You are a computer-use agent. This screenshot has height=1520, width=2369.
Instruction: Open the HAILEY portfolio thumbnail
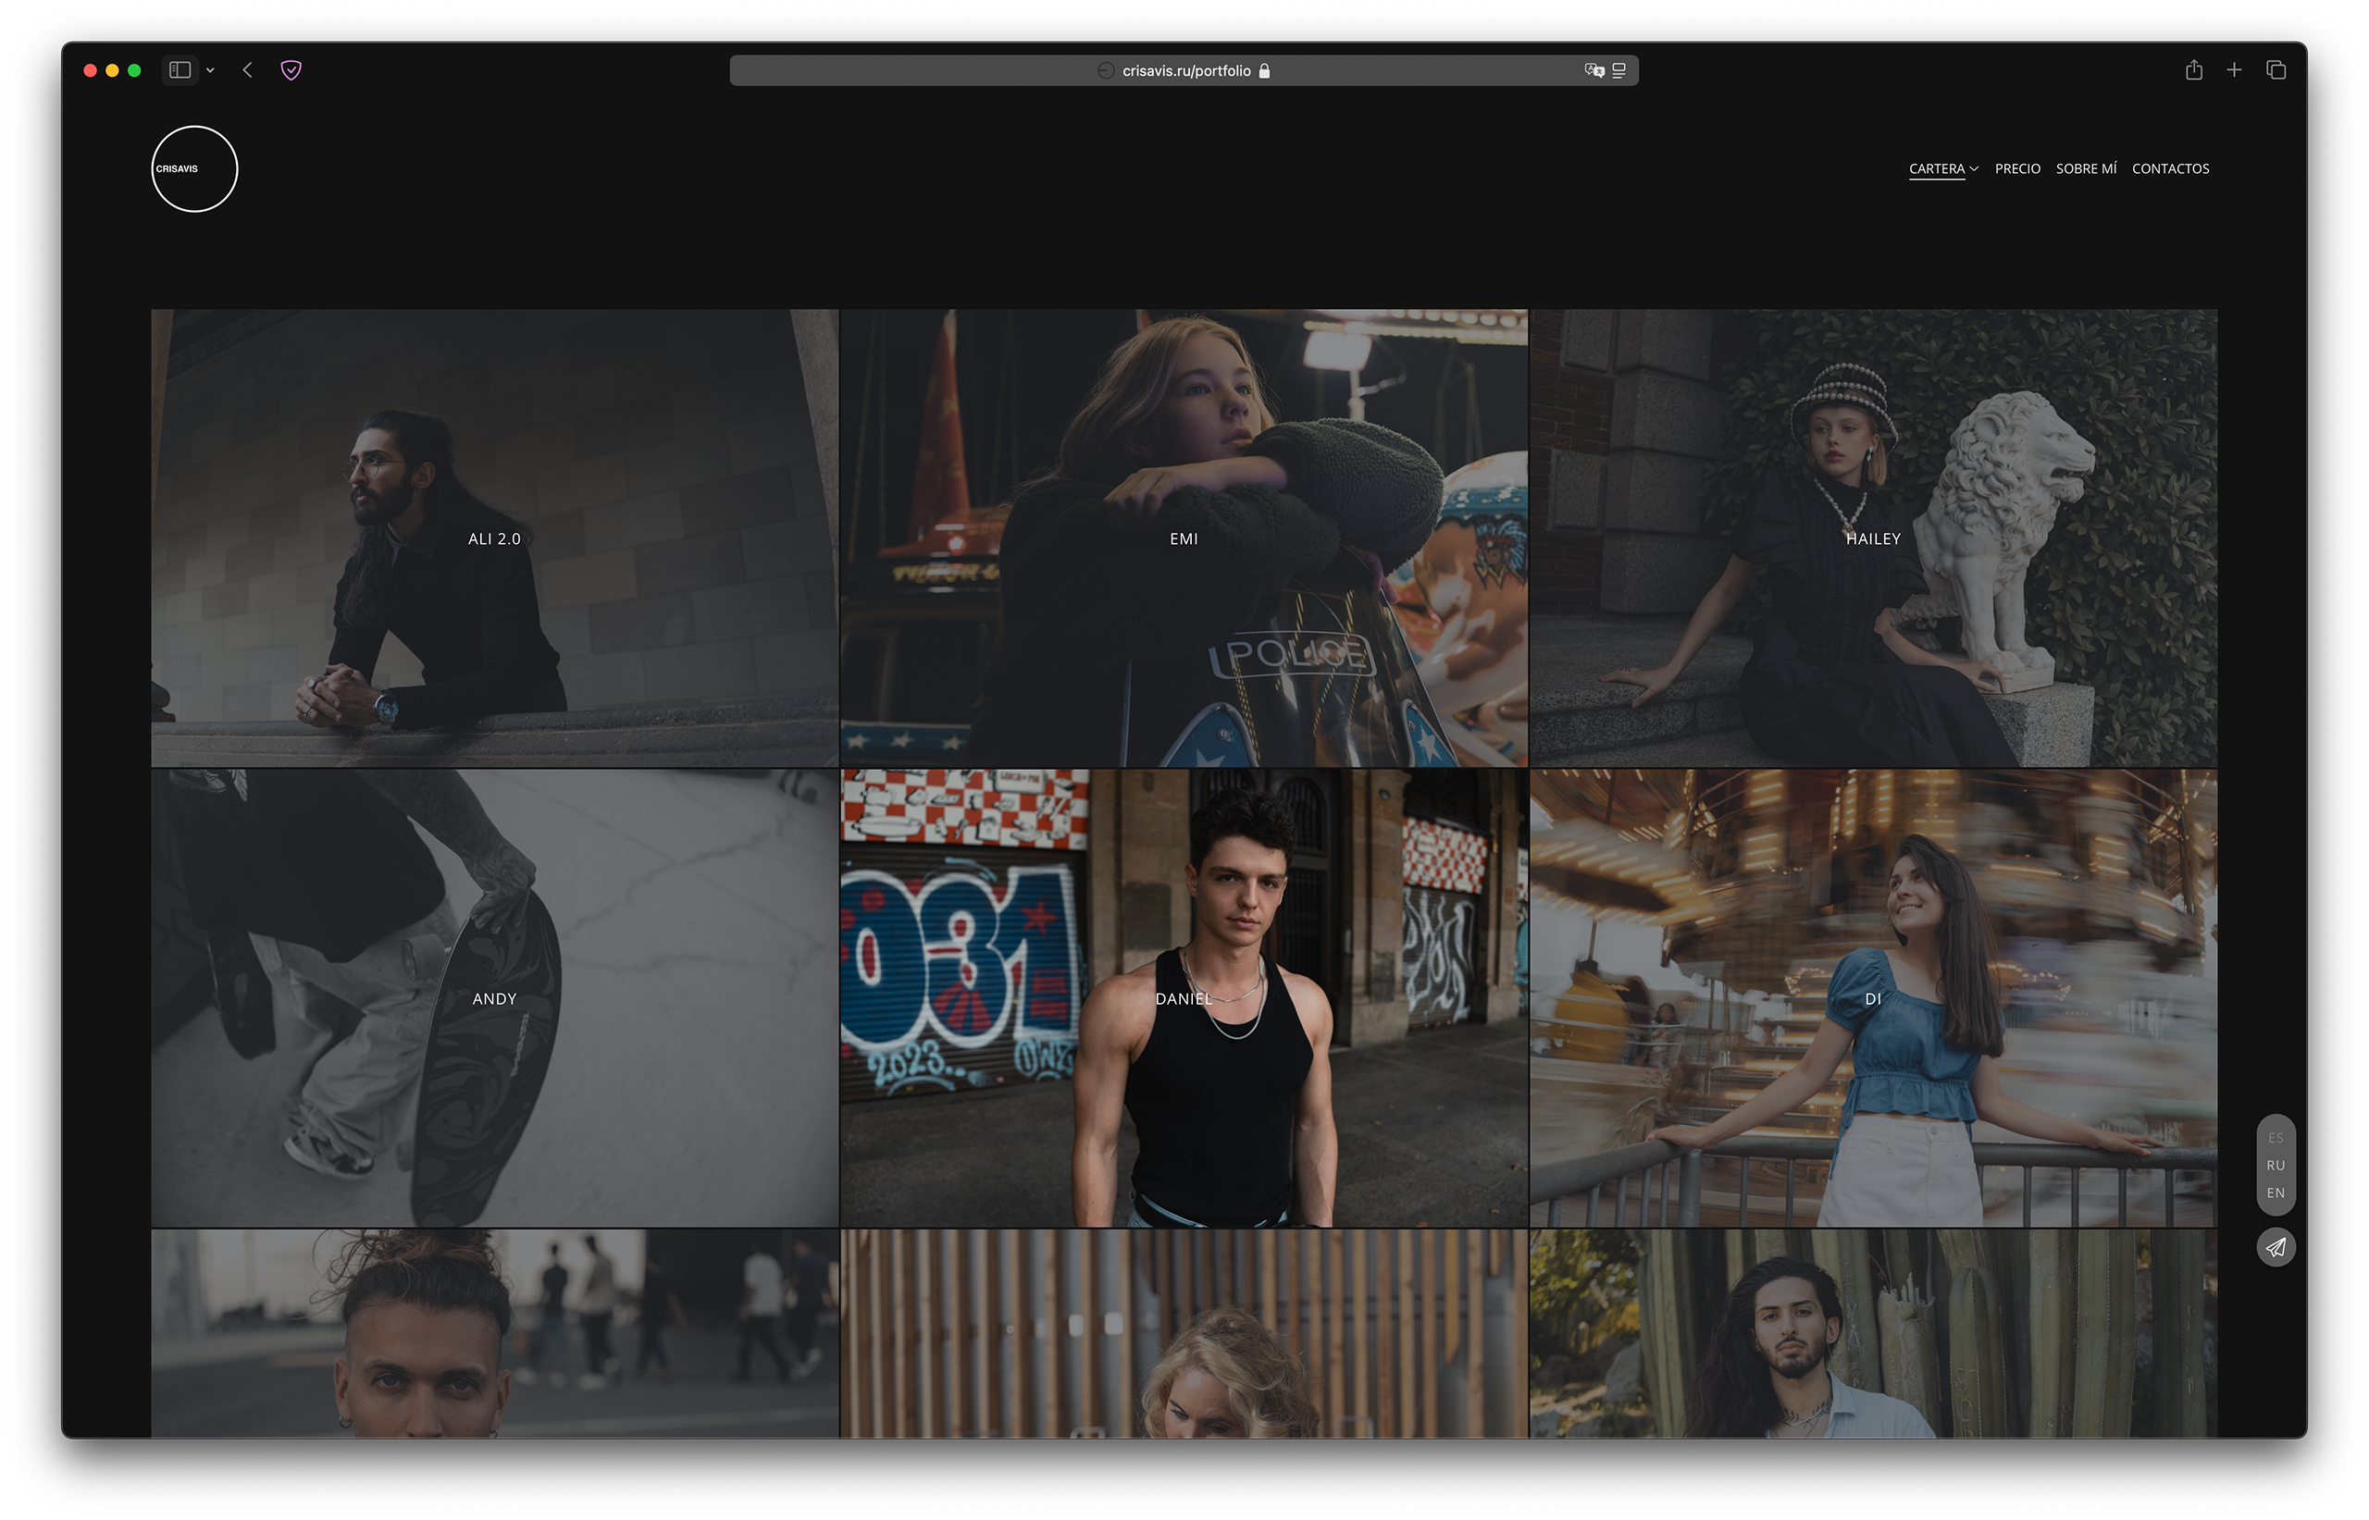point(1872,539)
